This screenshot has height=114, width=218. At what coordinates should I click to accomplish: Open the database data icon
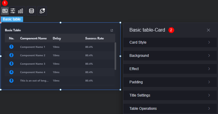pyautogui.click(x=31, y=11)
